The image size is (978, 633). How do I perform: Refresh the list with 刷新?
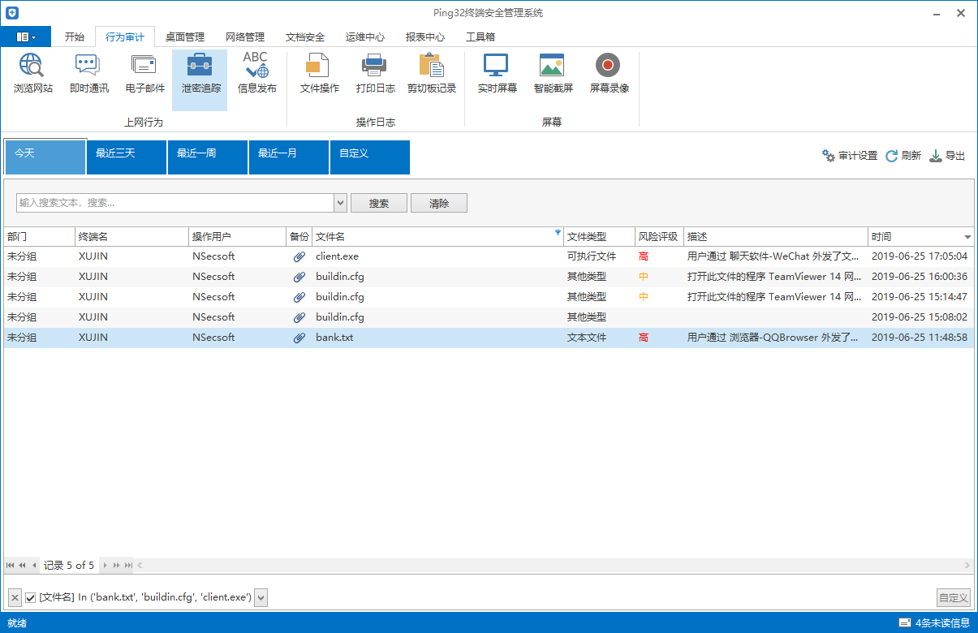point(903,156)
